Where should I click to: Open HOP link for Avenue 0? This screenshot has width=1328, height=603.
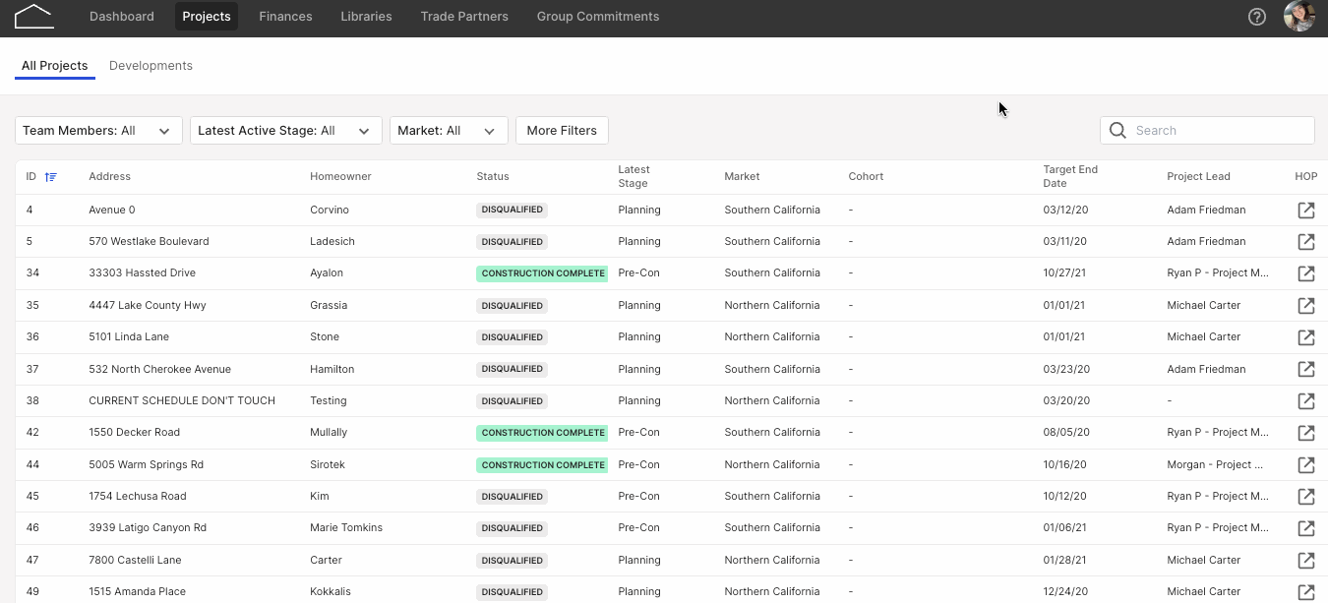pos(1306,210)
